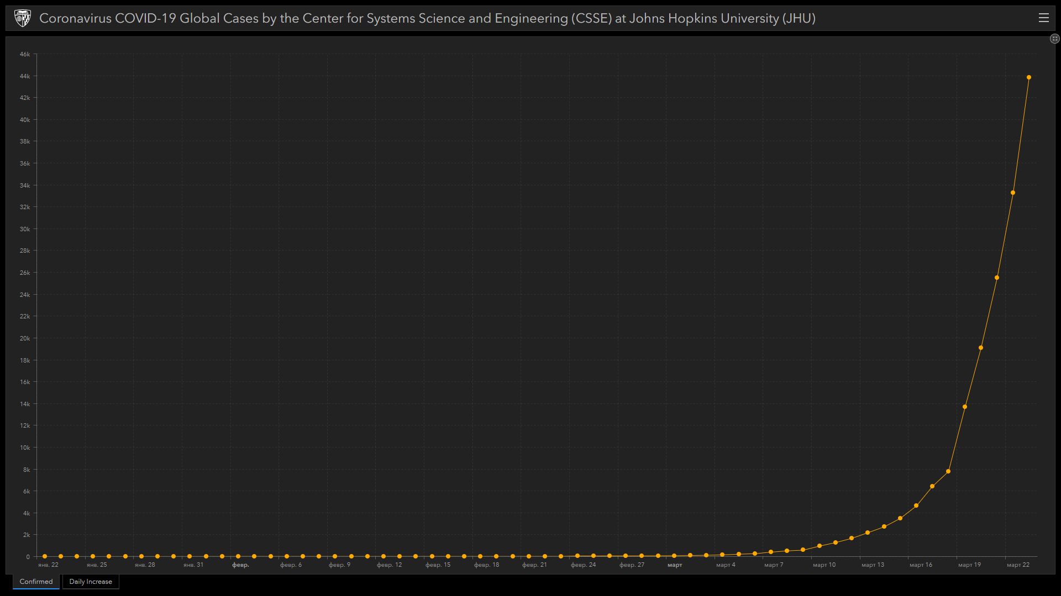The image size is (1061, 596).
Task: Click the '20k' y-axis label
Action: click(25, 338)
